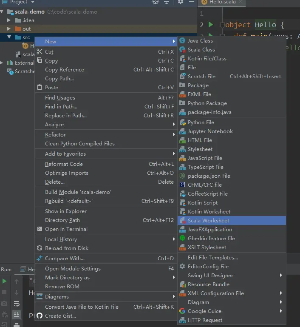
Task: Click the Scratch File icon
Action: click(x=182, y=76)
